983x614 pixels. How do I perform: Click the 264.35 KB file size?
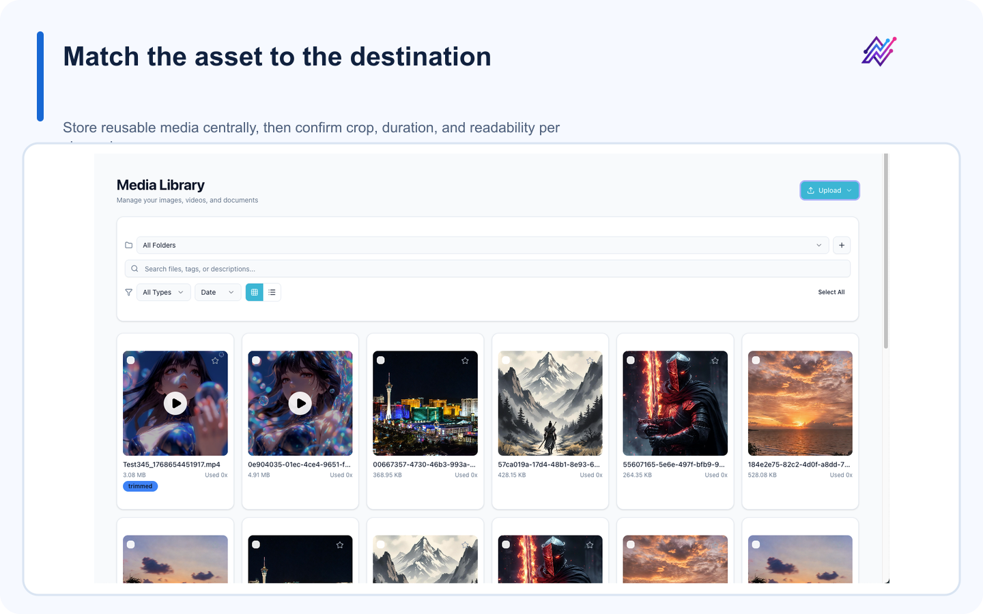coord(637,475)
